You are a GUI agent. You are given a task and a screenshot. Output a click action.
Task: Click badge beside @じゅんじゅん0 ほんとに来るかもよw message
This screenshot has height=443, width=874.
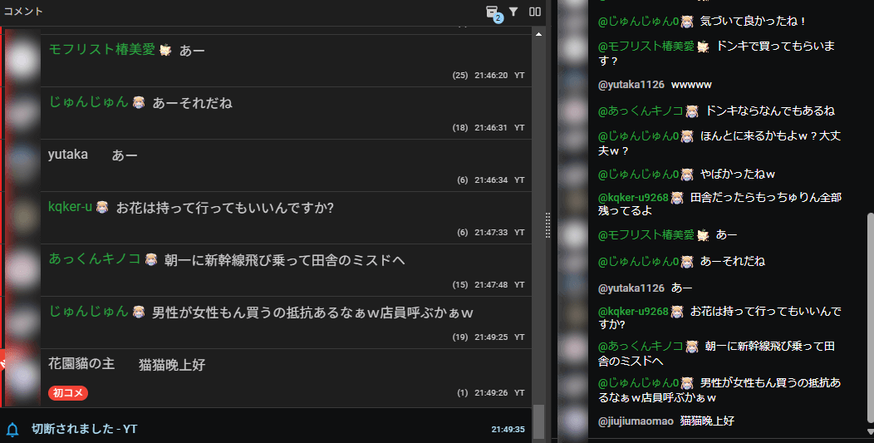[x=687, y=136]
